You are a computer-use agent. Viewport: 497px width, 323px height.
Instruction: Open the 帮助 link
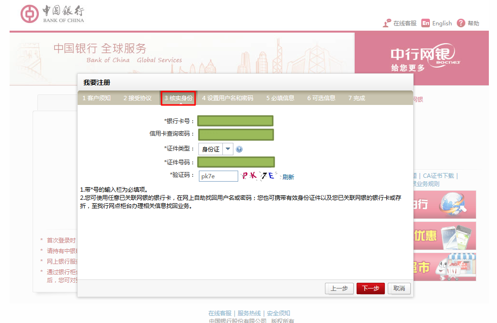pos(473,23)
